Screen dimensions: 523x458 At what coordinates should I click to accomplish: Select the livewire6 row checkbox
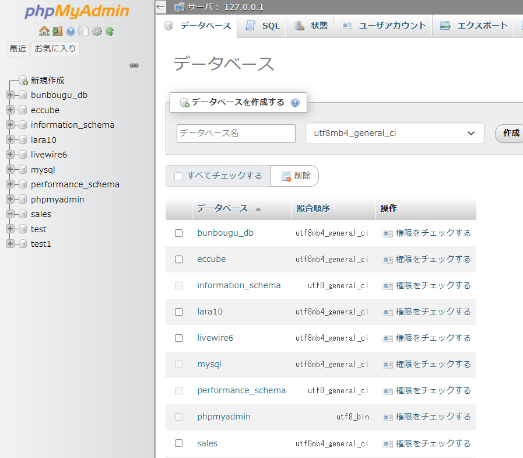(179, 338)
